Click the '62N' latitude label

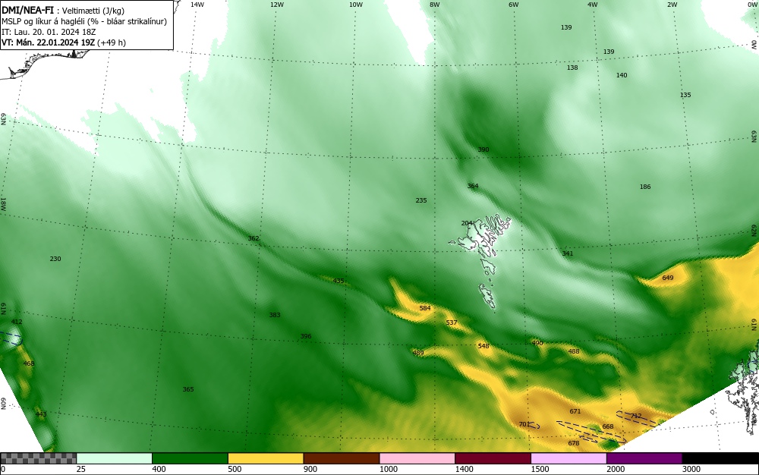(754, 229)
